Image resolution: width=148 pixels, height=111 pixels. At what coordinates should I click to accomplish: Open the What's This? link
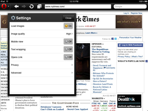137,57
